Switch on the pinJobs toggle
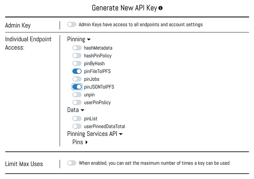 tap(77, 79)
